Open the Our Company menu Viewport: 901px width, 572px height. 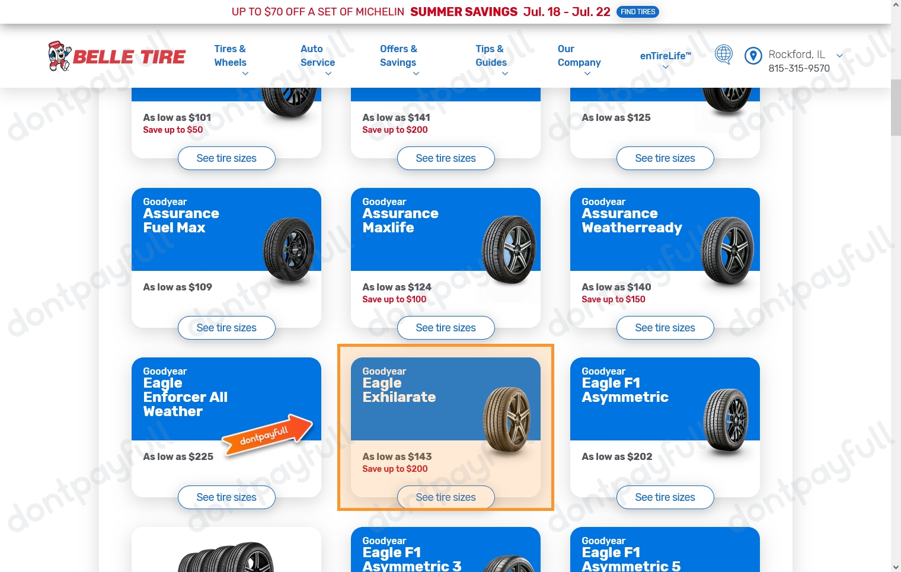click(x=579, y=61)
